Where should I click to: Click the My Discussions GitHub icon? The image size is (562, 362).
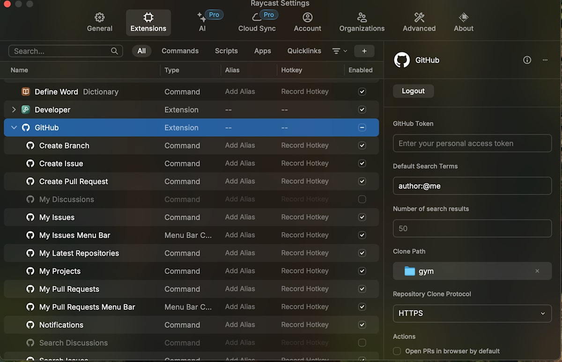[x=30, y=199]
